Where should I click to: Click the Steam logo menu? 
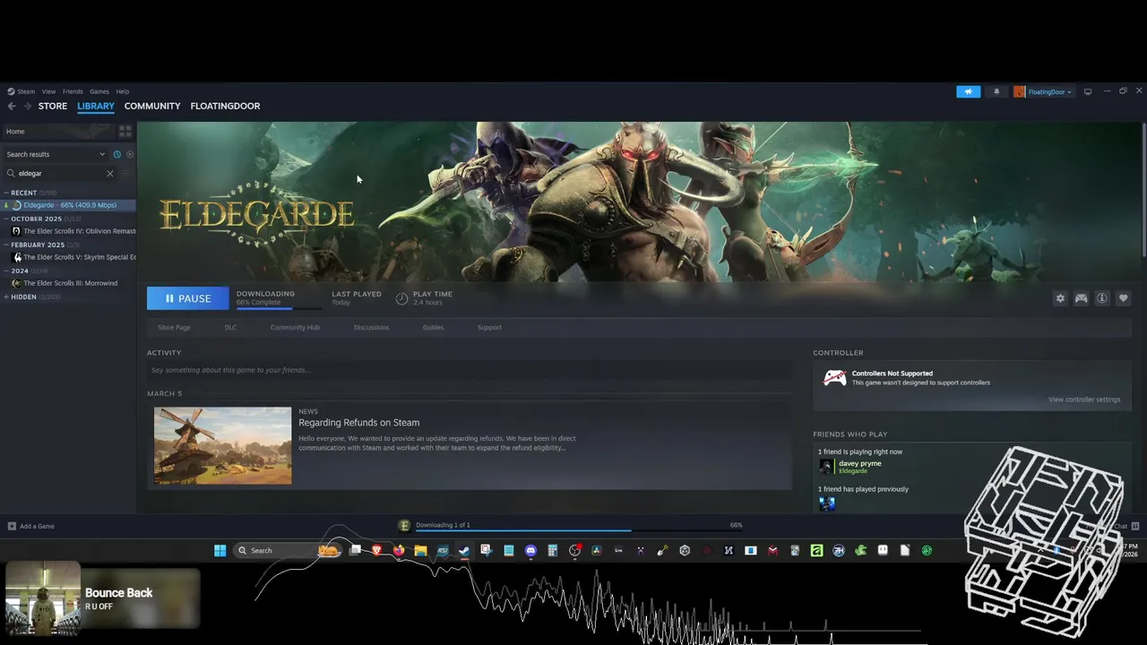click(x=22, y=91)
